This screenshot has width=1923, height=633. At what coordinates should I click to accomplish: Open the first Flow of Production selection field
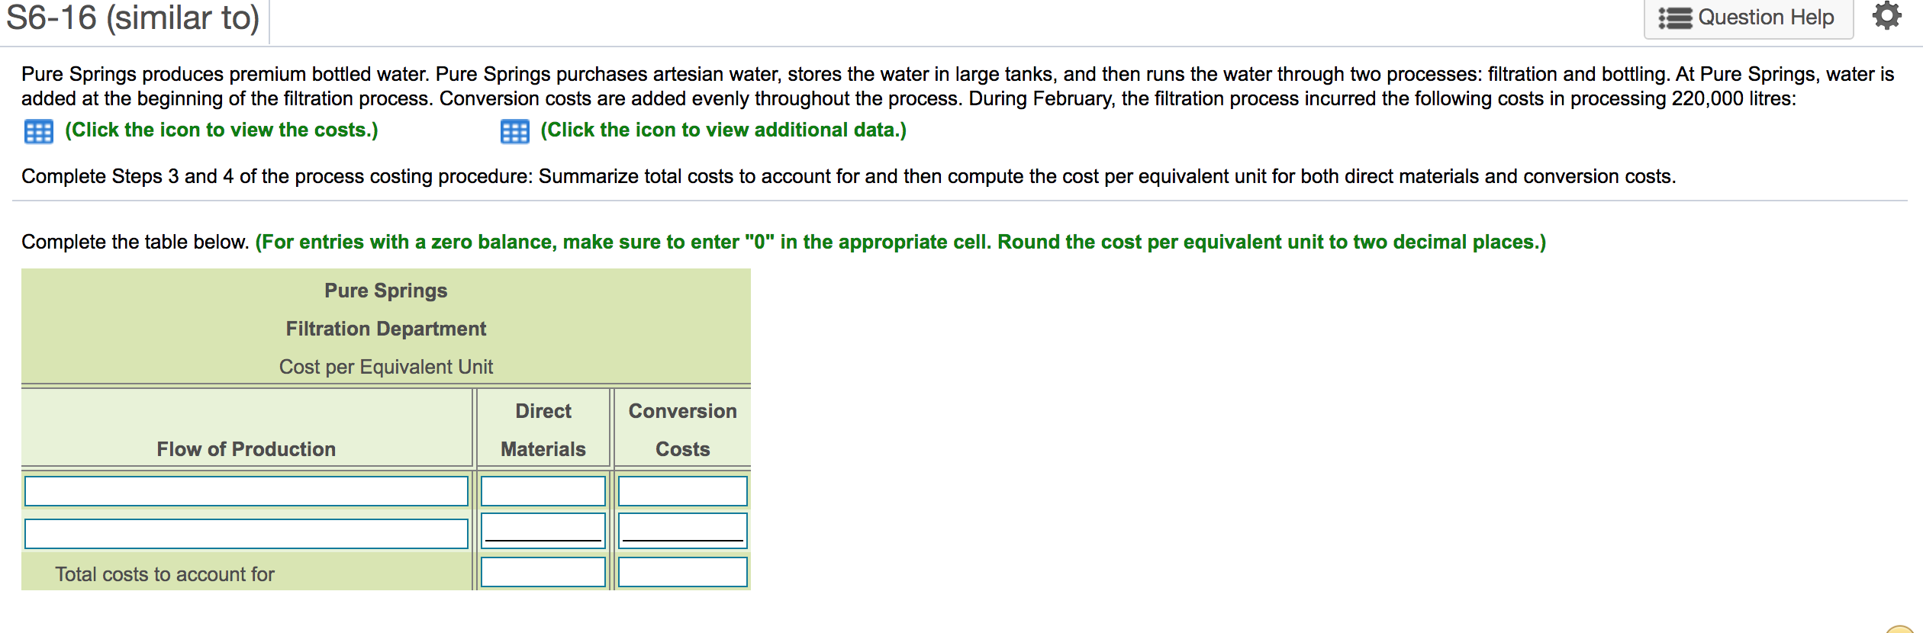(246, 491)
